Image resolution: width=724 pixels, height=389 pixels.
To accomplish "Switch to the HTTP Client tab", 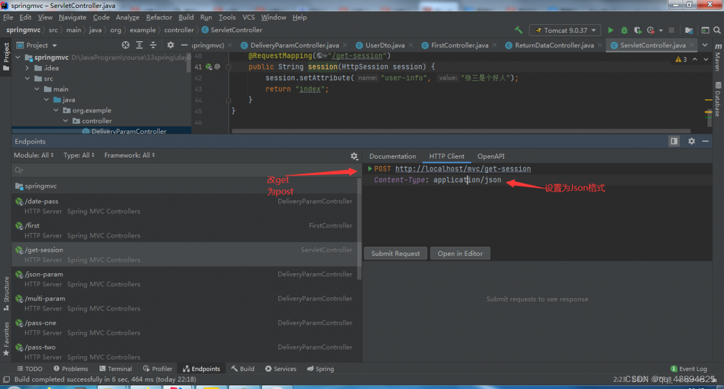I will click(x=446, y=156).
